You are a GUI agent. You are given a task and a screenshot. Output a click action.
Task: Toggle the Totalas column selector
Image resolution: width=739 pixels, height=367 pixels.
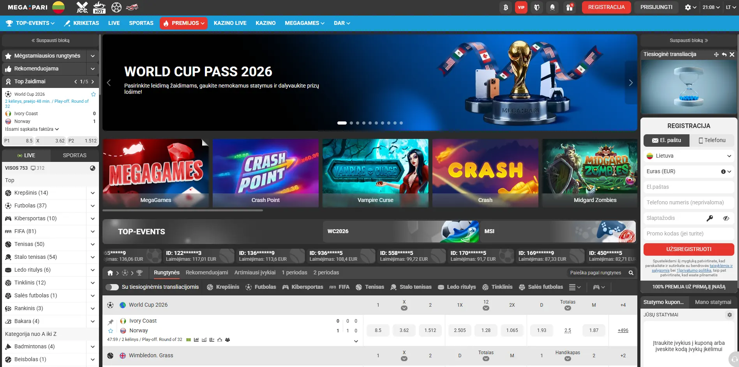click(x=568, y=308)
